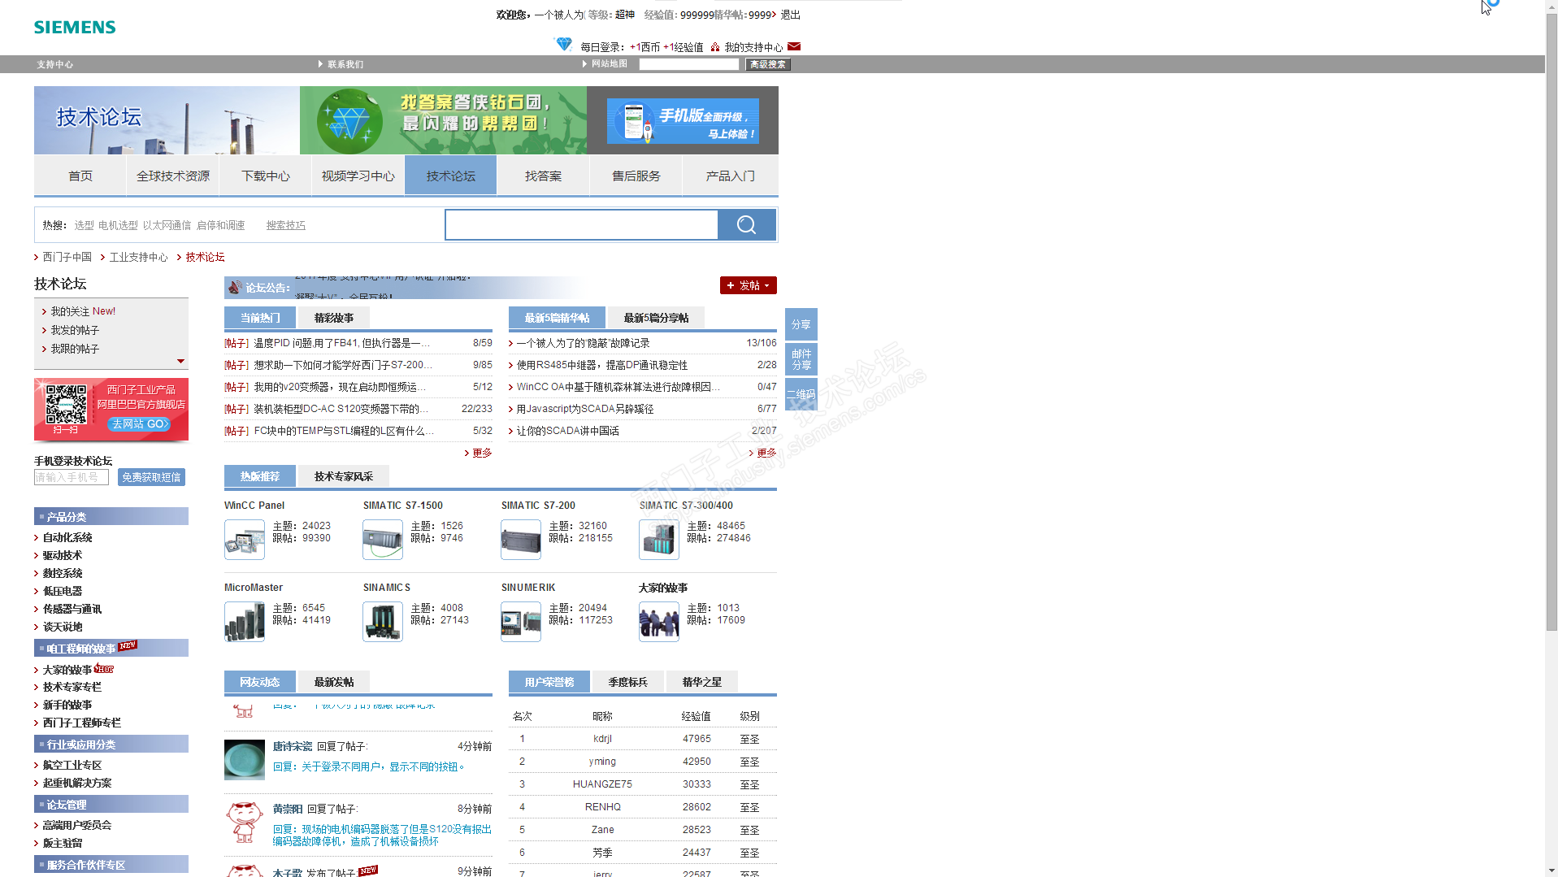Viewport: 1558px width, 877px height.
Task: Open 找答案 navigation tab
Action: point(543,176)
